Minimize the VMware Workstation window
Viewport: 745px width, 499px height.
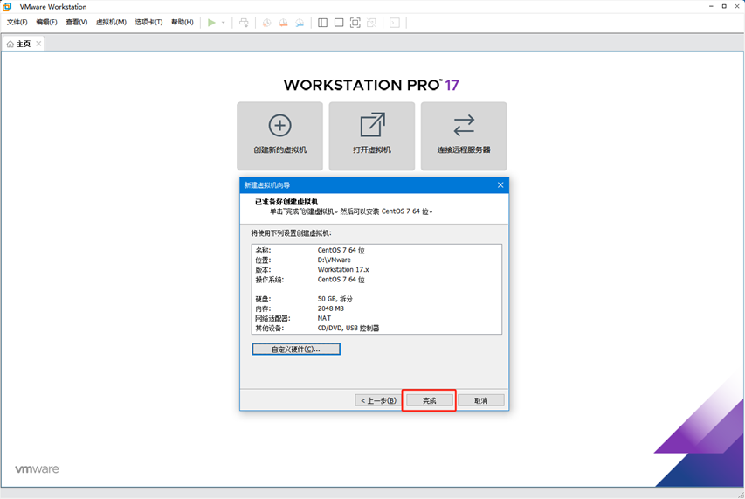tap(711, 6)
